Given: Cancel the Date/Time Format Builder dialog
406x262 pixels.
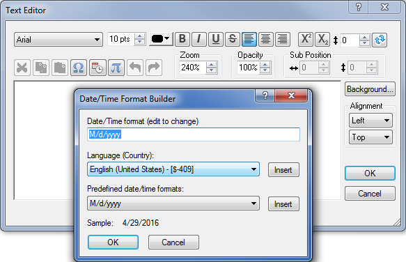Looking at the screenshot, I should click(173, 242).
